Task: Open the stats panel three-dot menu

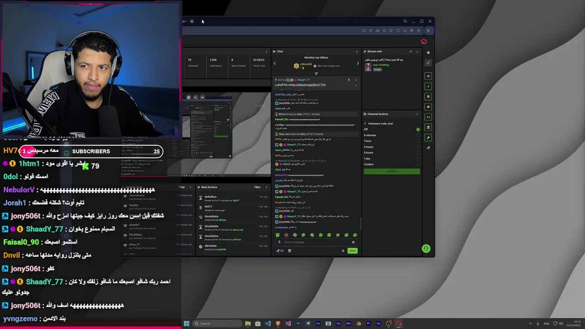Action: click(x=266, y=51)
